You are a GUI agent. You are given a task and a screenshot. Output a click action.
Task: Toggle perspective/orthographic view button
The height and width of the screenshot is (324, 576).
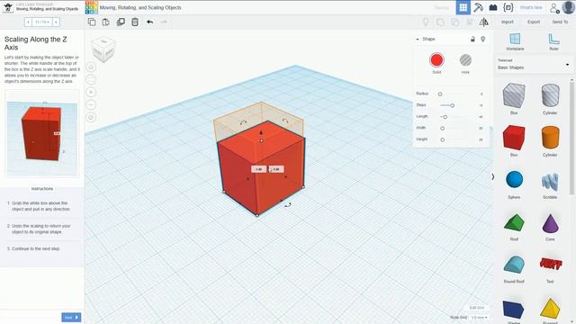pos(91,117)
